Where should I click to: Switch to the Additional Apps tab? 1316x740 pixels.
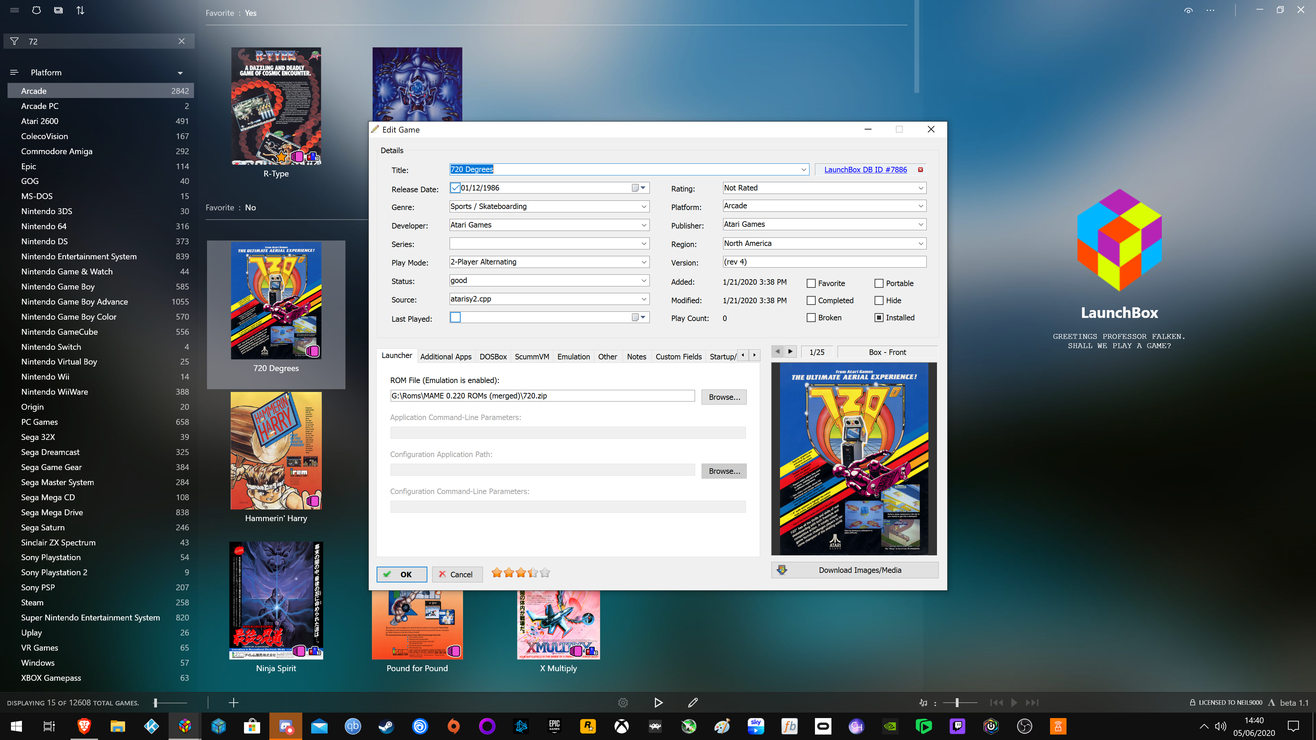[446, 356]
